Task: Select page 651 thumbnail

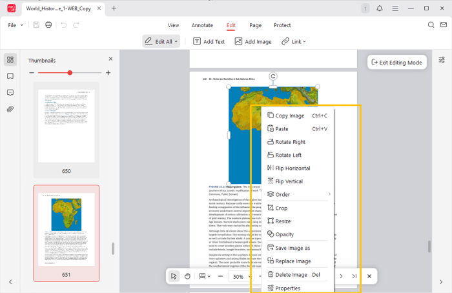Action: pyautogui.click(x=67, y=234)
